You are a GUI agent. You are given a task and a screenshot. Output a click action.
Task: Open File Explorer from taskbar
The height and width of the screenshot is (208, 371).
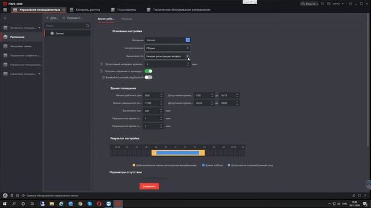(x=52, y=204)
